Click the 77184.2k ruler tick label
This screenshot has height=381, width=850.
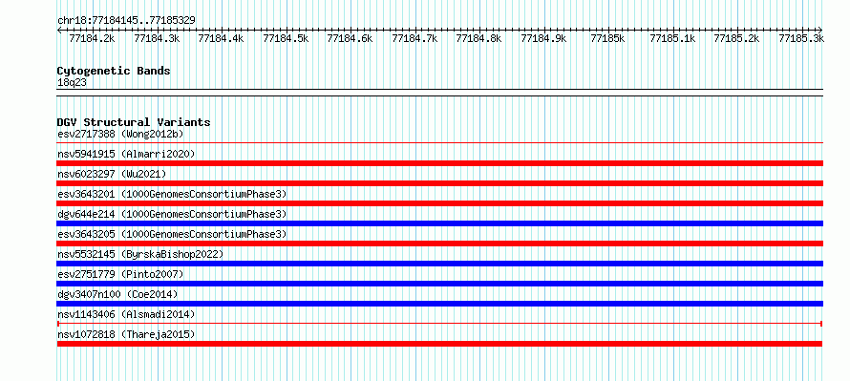coord(92,38)
